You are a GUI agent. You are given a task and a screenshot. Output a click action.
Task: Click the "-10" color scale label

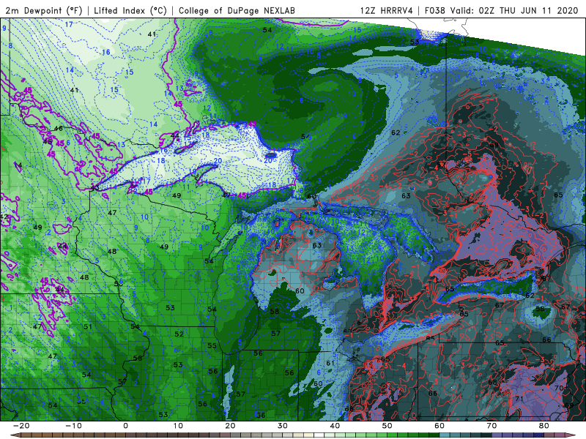[73, 426]
